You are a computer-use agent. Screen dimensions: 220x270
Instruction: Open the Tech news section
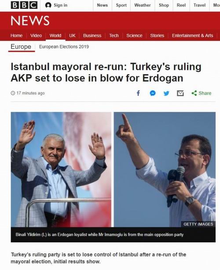tap(114, 36)
